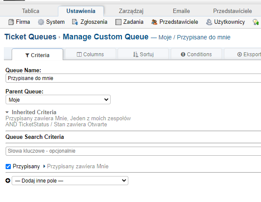Open the Conditions tab
Image resolution: width=261 pixels, height=202 pixels.
(196, 55)
